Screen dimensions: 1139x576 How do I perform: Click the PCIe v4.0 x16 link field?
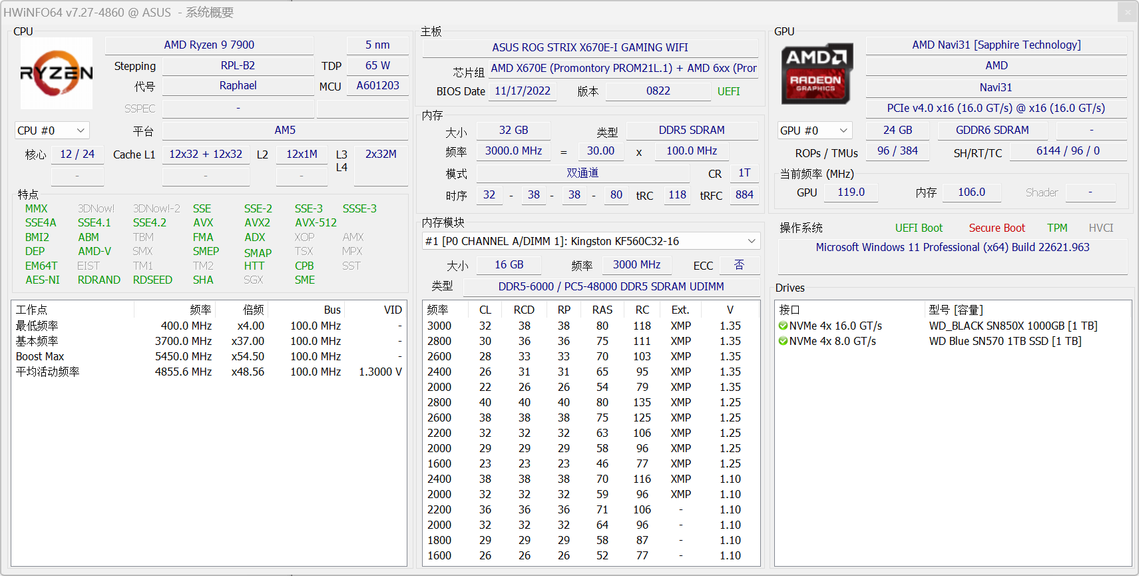997,108
